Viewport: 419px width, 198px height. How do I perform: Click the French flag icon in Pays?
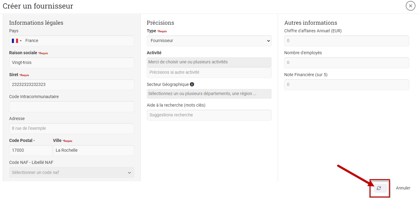(x=15, y=41)
